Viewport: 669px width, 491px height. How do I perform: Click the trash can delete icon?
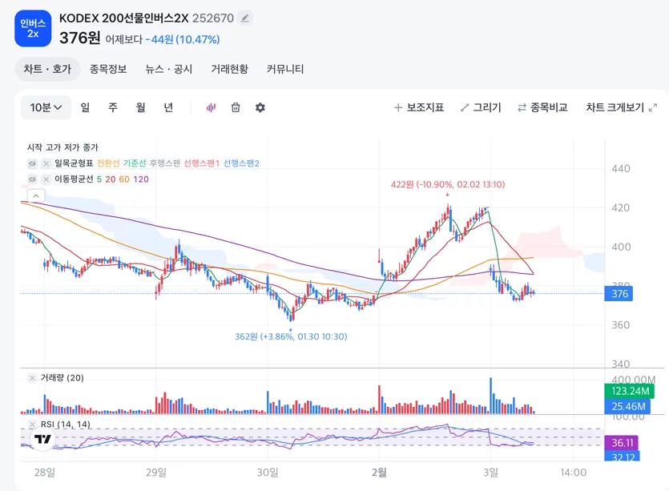click(236, 107)
